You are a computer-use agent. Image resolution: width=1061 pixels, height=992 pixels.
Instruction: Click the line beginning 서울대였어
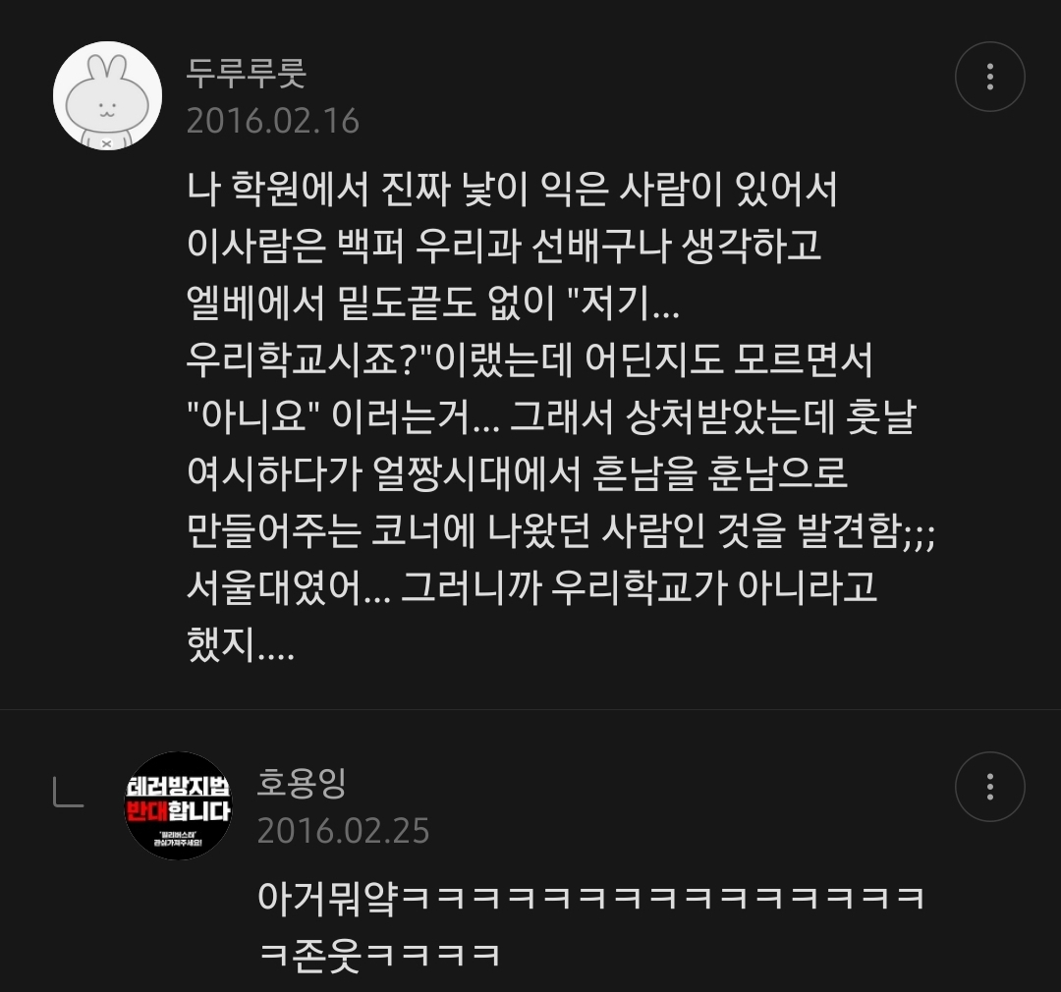pyautogui.click(x=531, y=586)
